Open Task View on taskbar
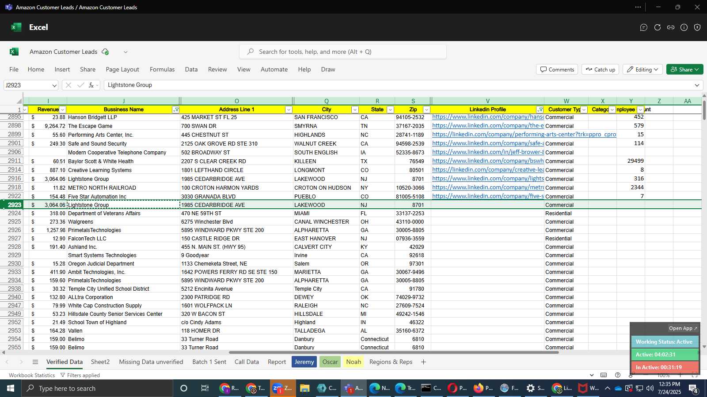 tap(205, 388)
